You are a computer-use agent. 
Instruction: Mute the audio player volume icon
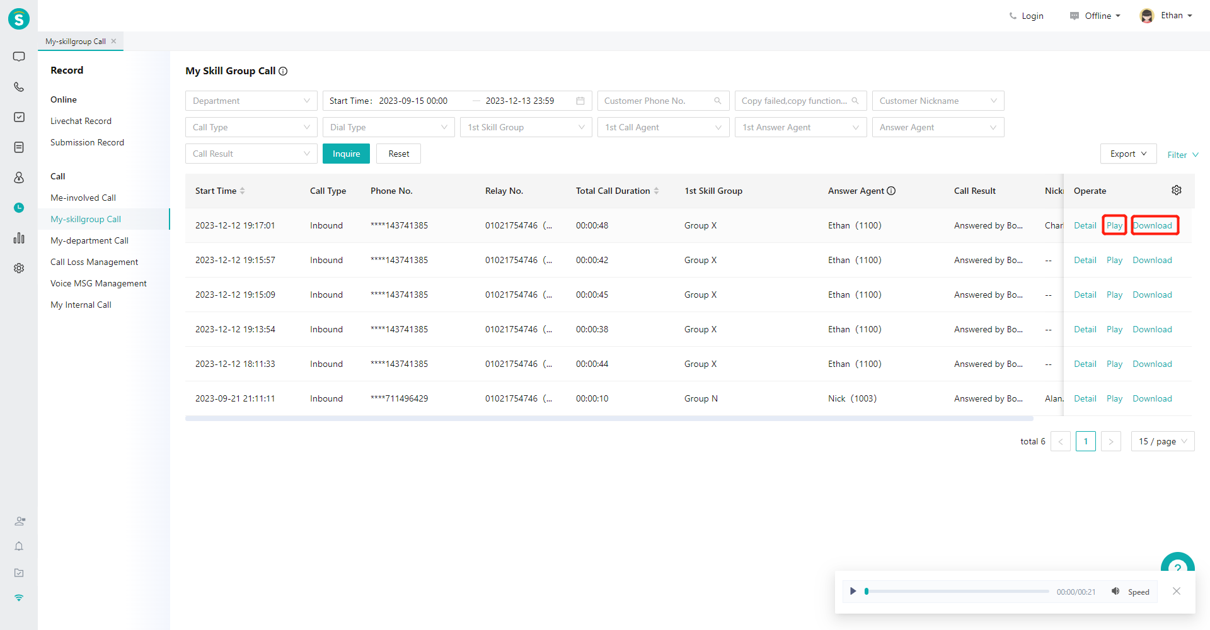(x=1115, y=591)
